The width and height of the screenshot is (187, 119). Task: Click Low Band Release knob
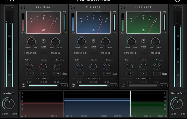(57, 67)
